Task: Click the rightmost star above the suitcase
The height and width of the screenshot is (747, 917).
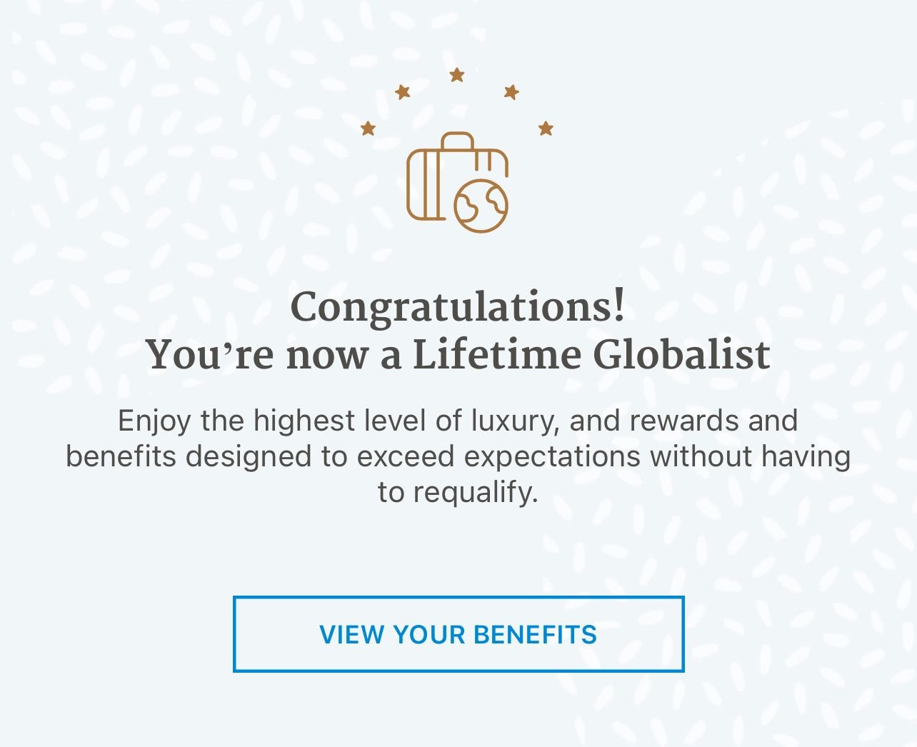Action: coord(546,129)
